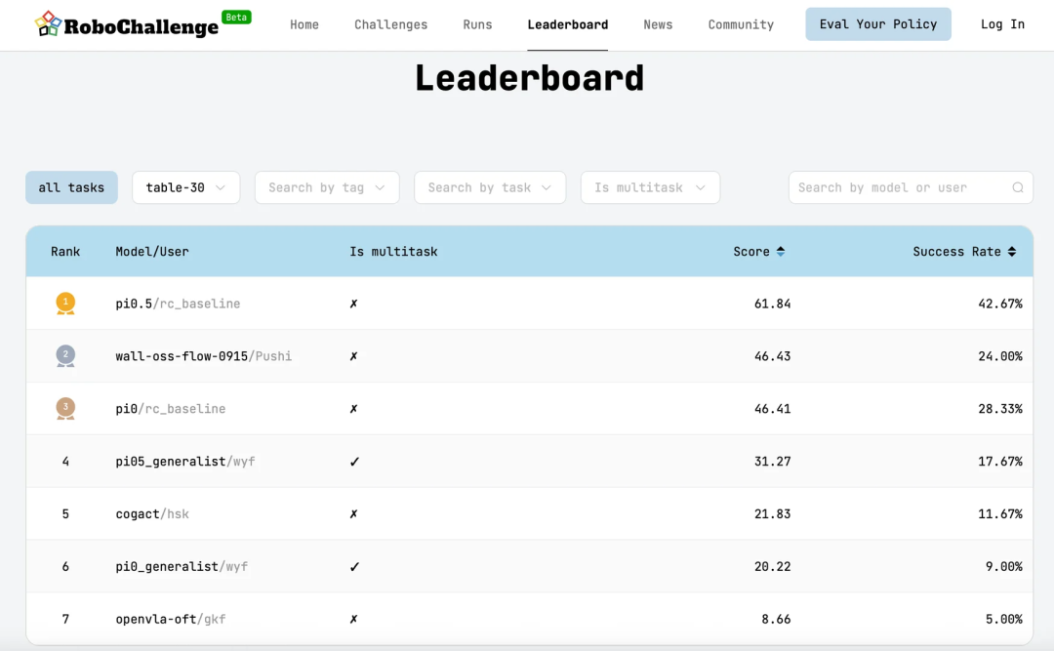Expand the Search by task dropdown
1054x651 pixels.
[x=490, y=187]
